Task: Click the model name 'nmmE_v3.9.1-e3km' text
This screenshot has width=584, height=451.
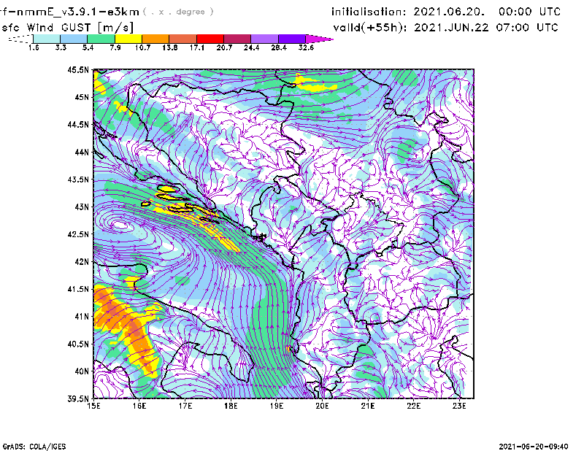Action: point(78,12)
